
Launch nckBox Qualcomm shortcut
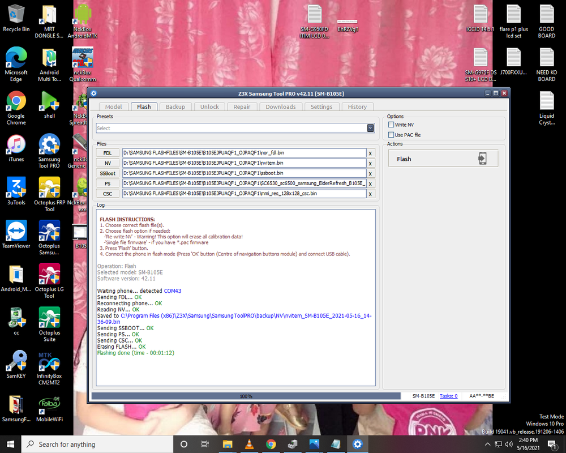pos(82,65)
